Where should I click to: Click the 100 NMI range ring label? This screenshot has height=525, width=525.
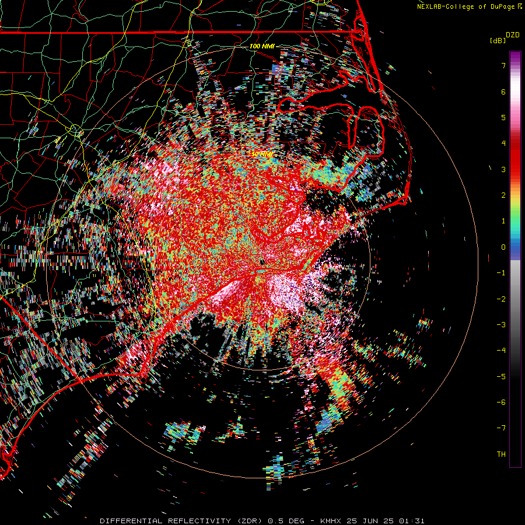pos(262,46)
